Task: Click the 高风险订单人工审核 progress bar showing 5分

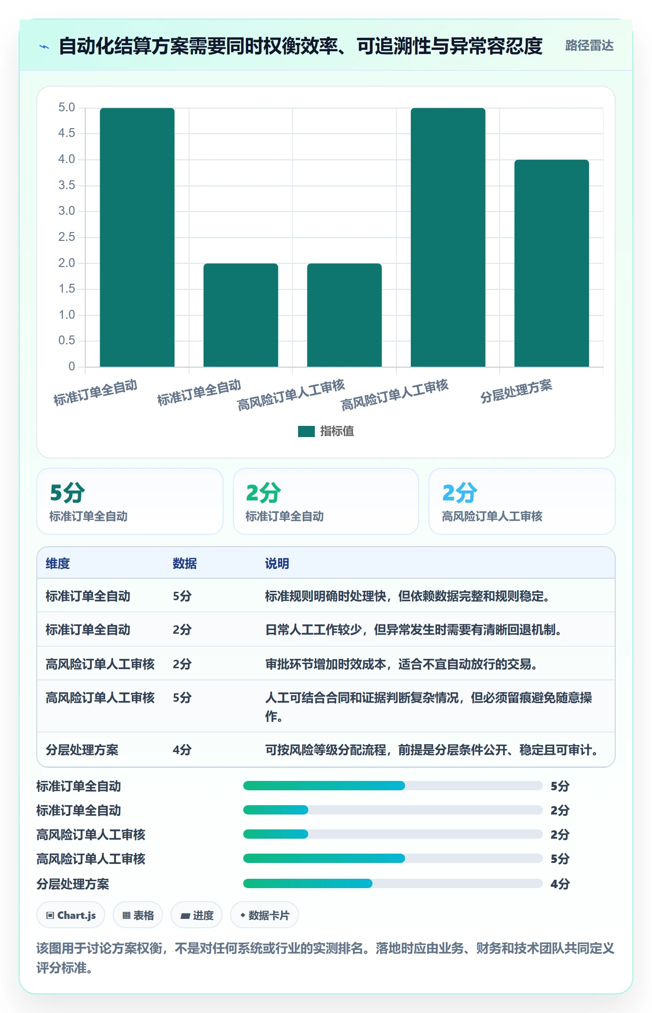Action: click(x=393, y=859)
